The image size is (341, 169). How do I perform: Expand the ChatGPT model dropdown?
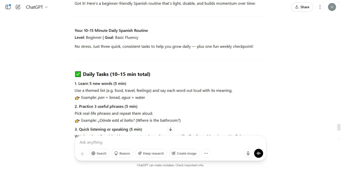(x=37, y=7)
